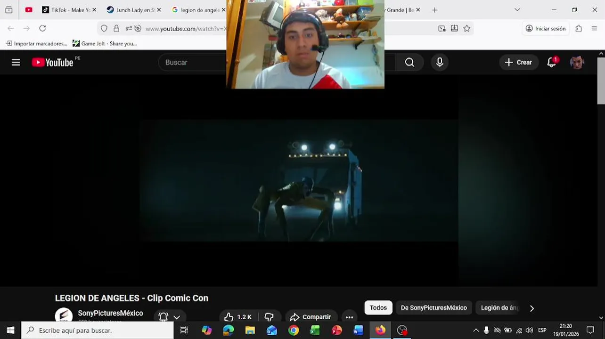
Task: Select the De SonyPicturesMéxico chip
Action: (x=433, y=307)
